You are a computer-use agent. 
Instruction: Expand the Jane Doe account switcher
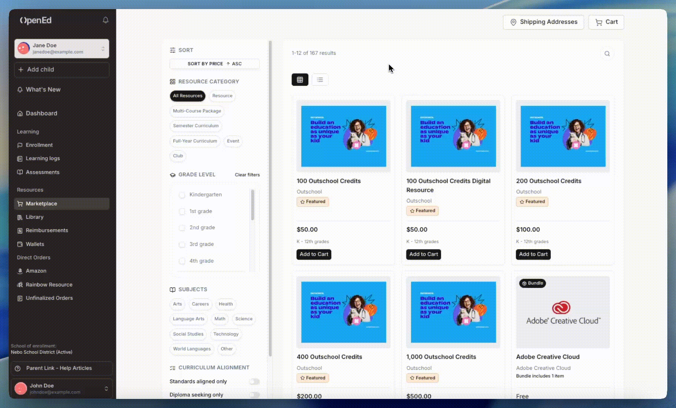103,48
